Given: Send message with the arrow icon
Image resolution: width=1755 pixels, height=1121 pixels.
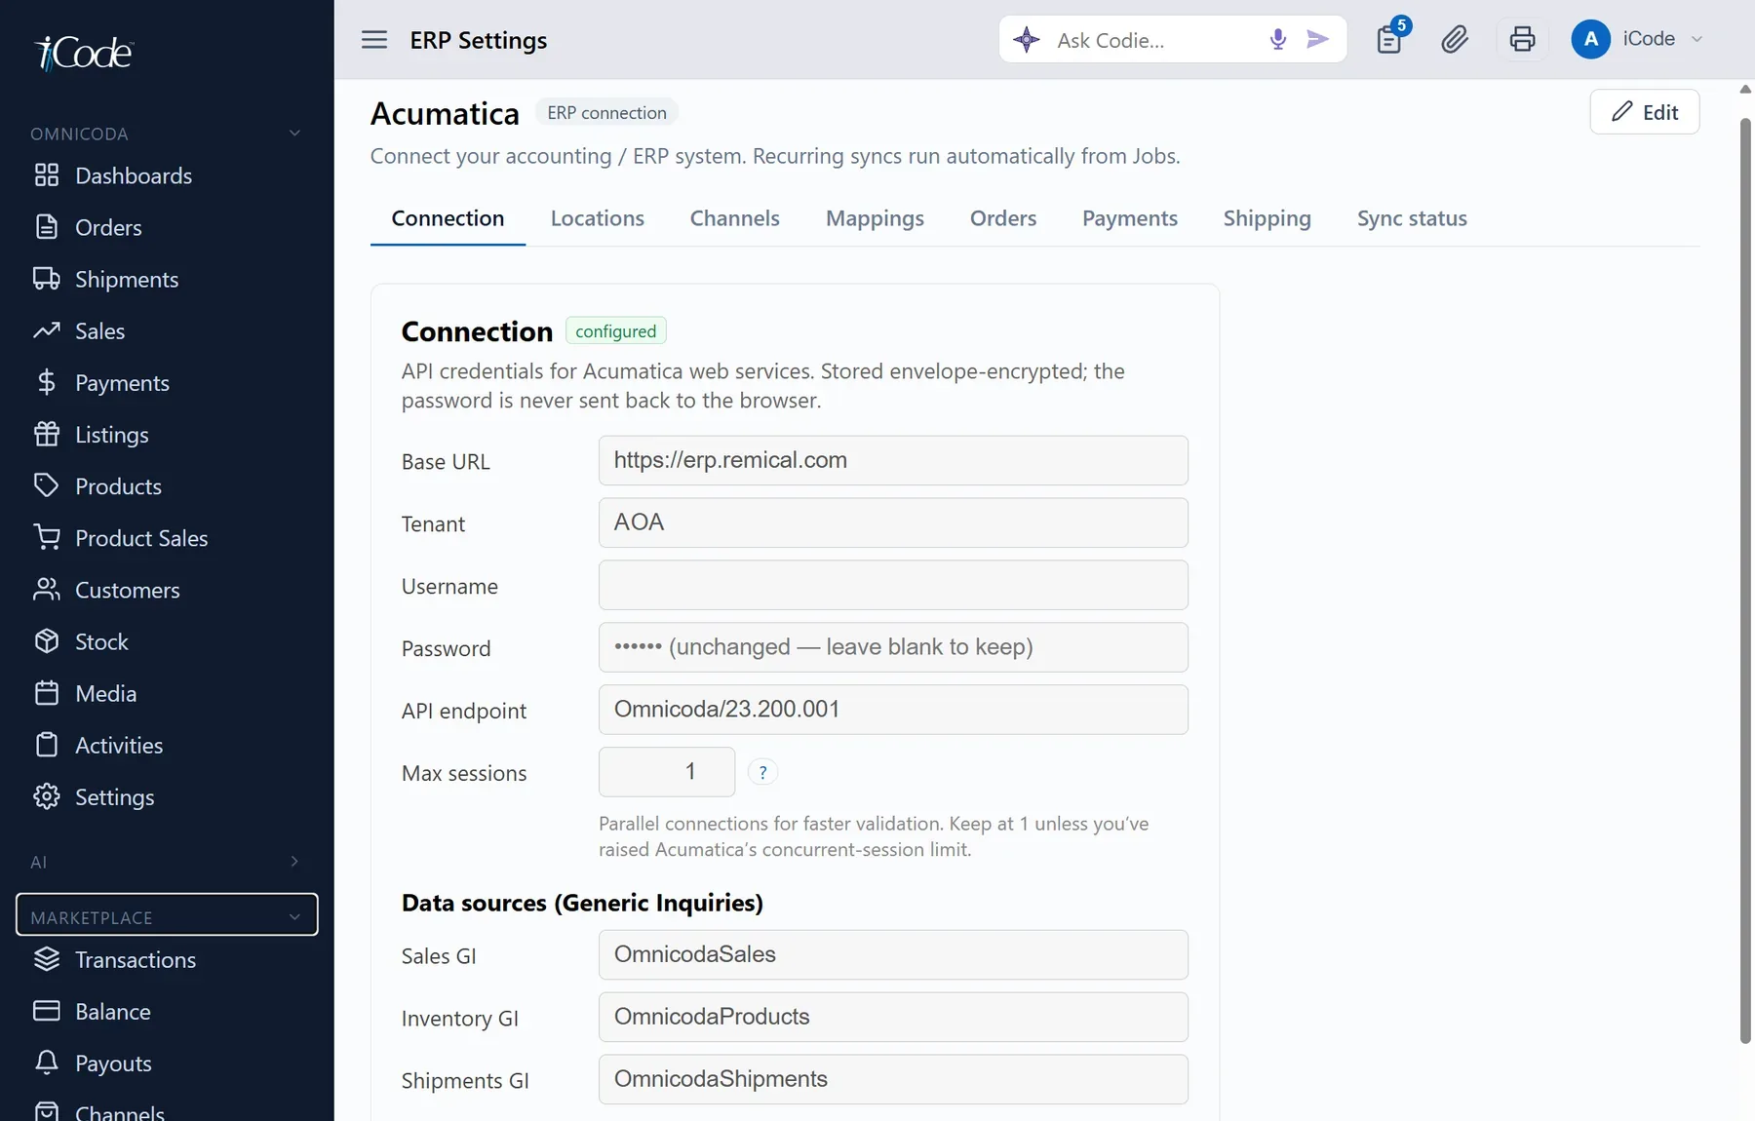Looking at the screenshot, I should (x=1317, y=39).
